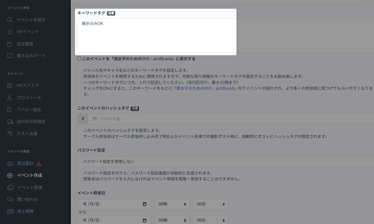Viewport: 374px width, 224px height.
Task: Open the start date calendar picker
Action: [145, 204]
